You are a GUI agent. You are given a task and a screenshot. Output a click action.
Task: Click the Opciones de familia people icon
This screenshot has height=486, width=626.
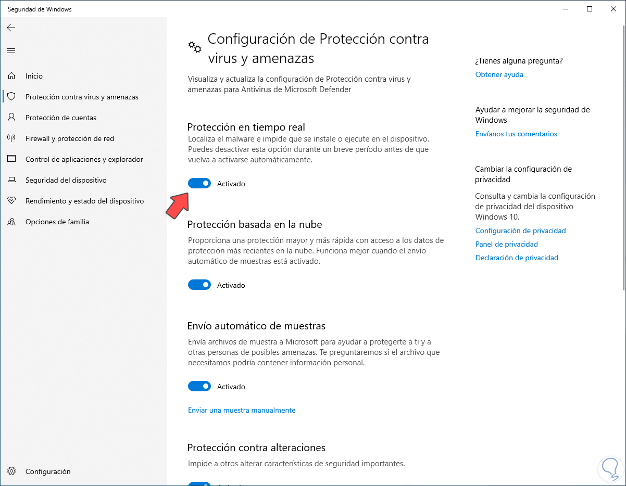(x=11, y=222)
